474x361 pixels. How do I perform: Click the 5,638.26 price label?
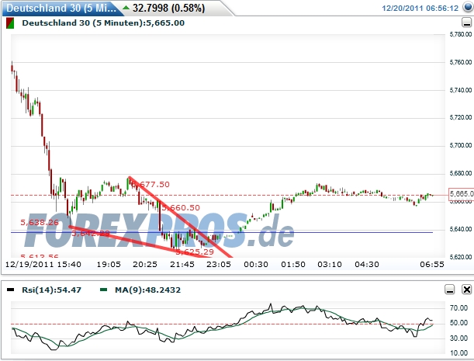point(40,223)
